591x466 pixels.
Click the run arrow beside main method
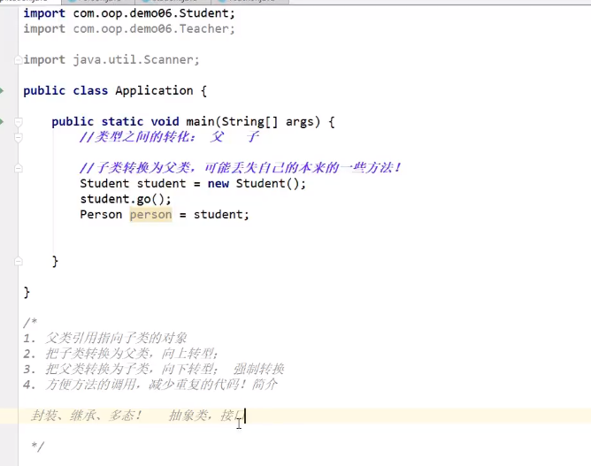pos(2,121)
